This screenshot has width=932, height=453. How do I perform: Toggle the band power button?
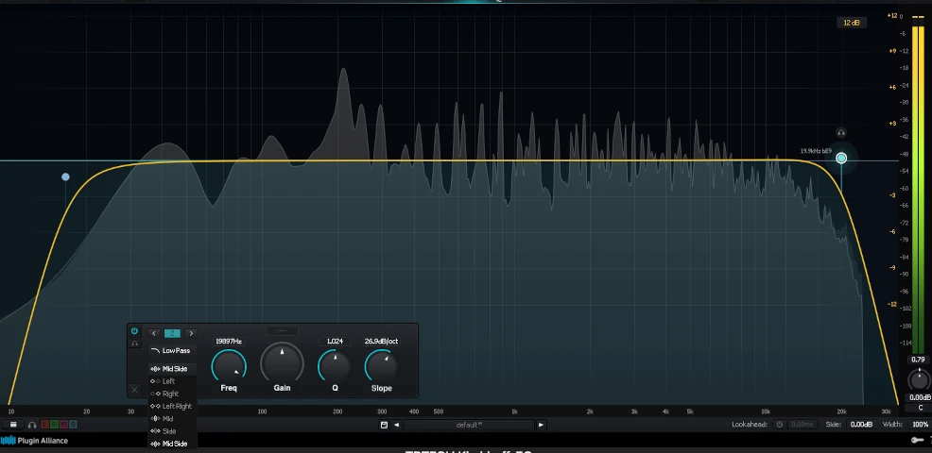pos(134,331)
